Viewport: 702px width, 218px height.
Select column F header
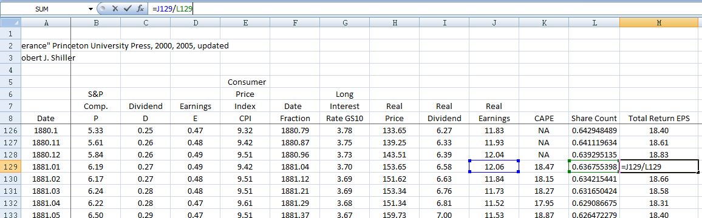(295, 23)
